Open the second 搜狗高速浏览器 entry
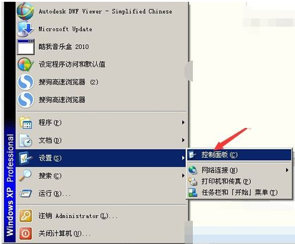The width and height of the screenshot is (295, 244). tap(101, 100)
